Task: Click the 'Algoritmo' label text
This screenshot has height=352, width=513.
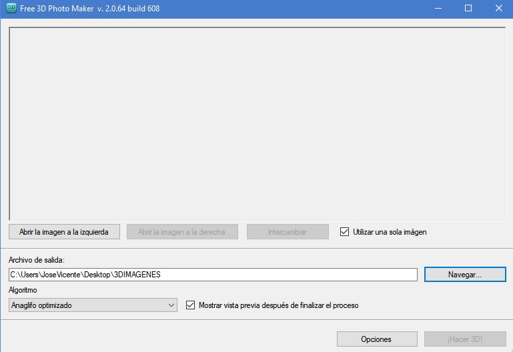Action: (23, 291)
